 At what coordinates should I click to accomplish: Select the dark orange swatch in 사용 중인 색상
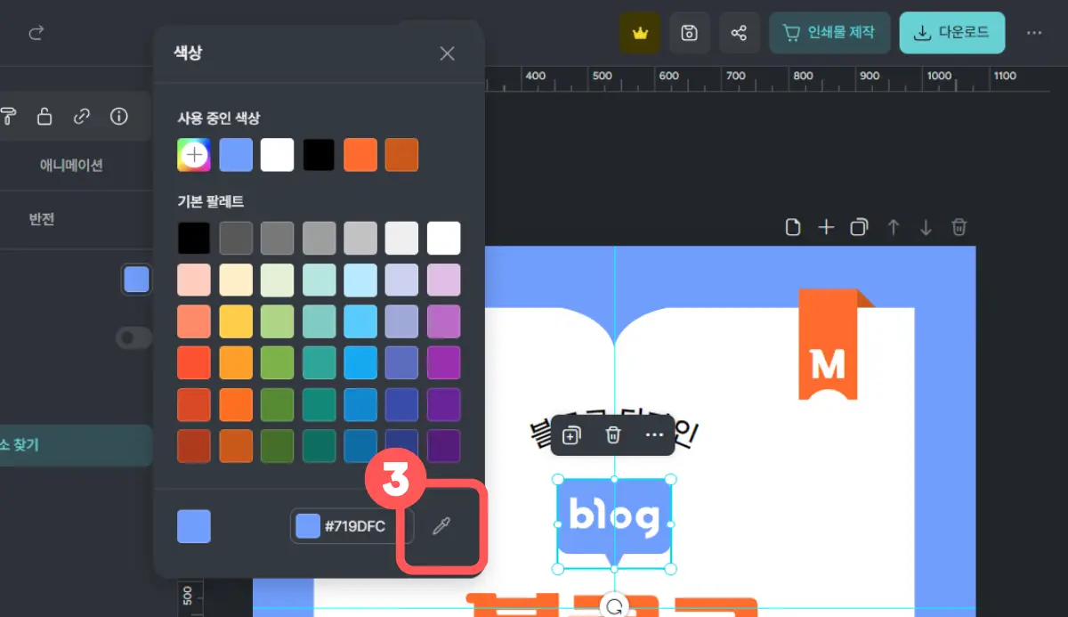(401, 155)
